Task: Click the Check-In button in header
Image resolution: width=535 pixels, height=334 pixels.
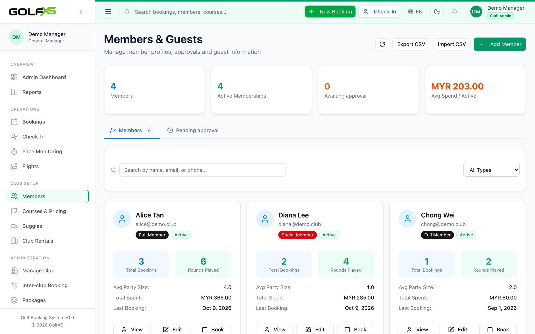Action: pyautogui.click(x=379, y=11)
